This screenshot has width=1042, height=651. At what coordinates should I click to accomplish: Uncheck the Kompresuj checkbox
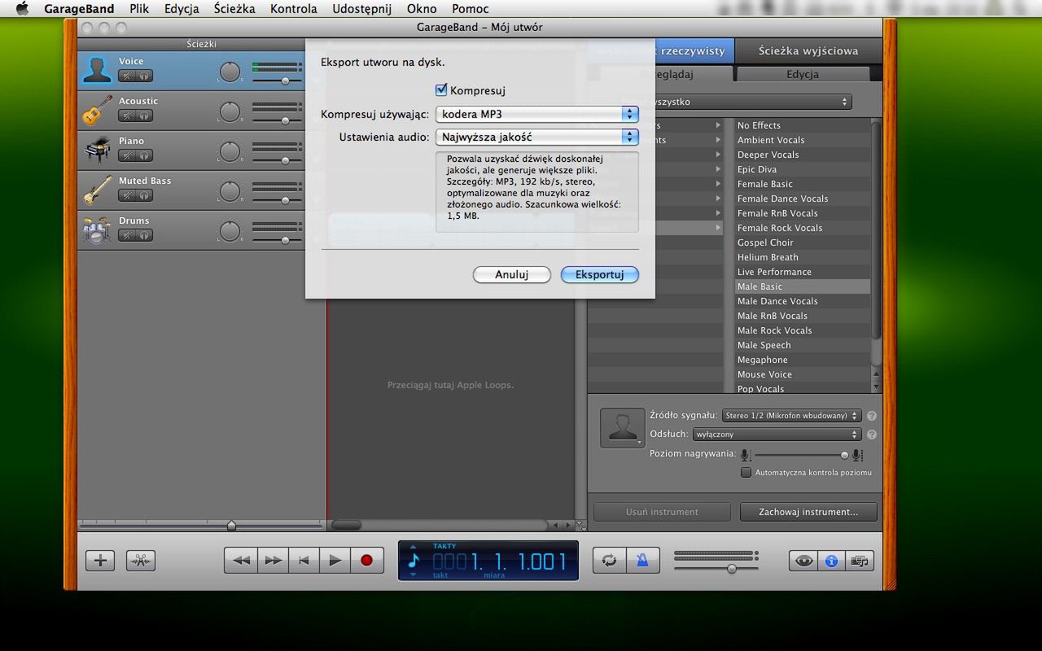pyautogui.click(x=441, y=90)
